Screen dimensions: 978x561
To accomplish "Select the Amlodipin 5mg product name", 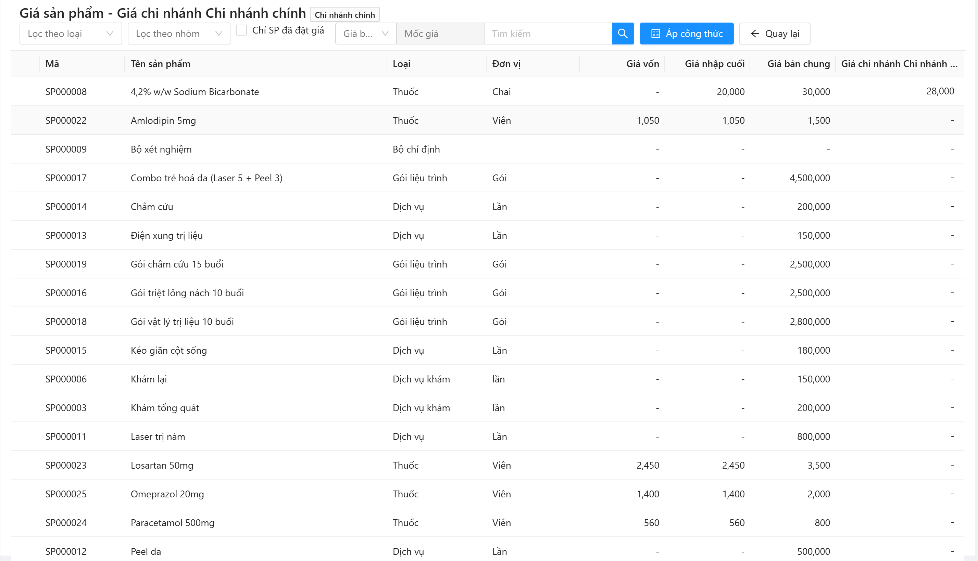I will point(163,121).
